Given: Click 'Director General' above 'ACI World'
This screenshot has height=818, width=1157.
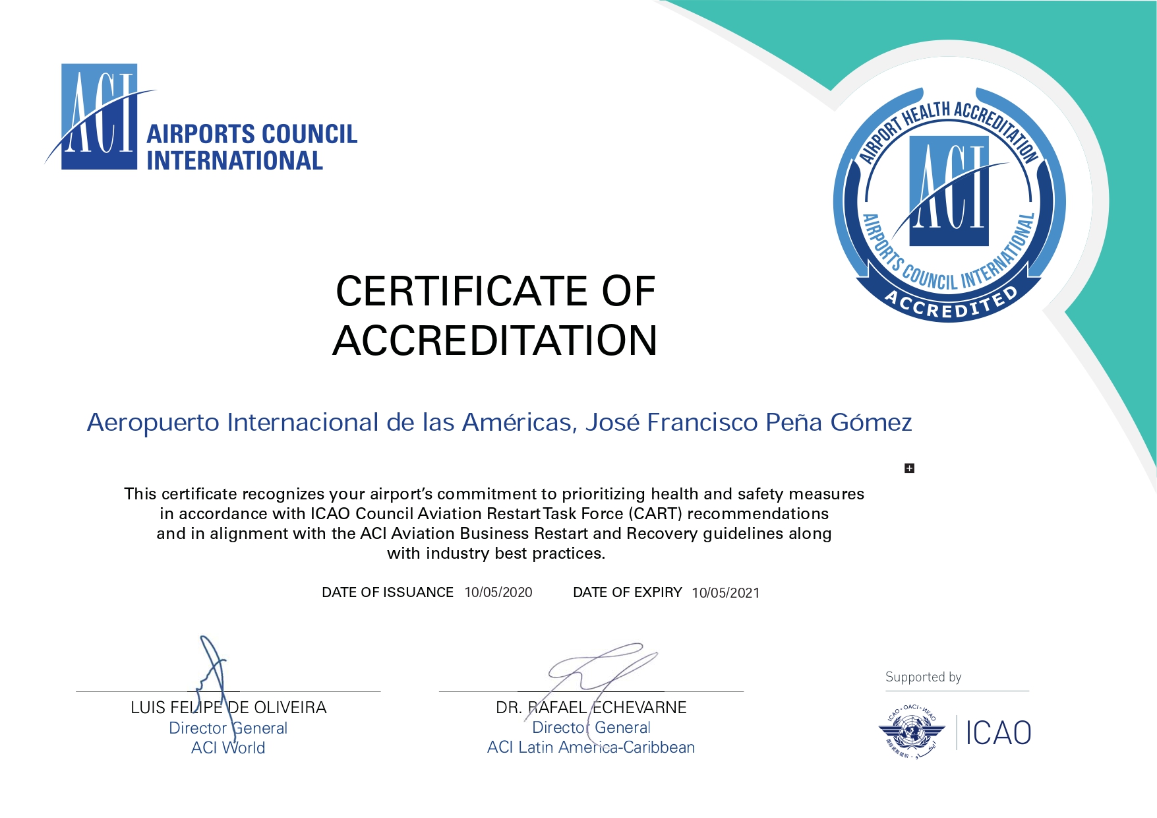Looking at the screenshot, I should [x=228, y=728].
